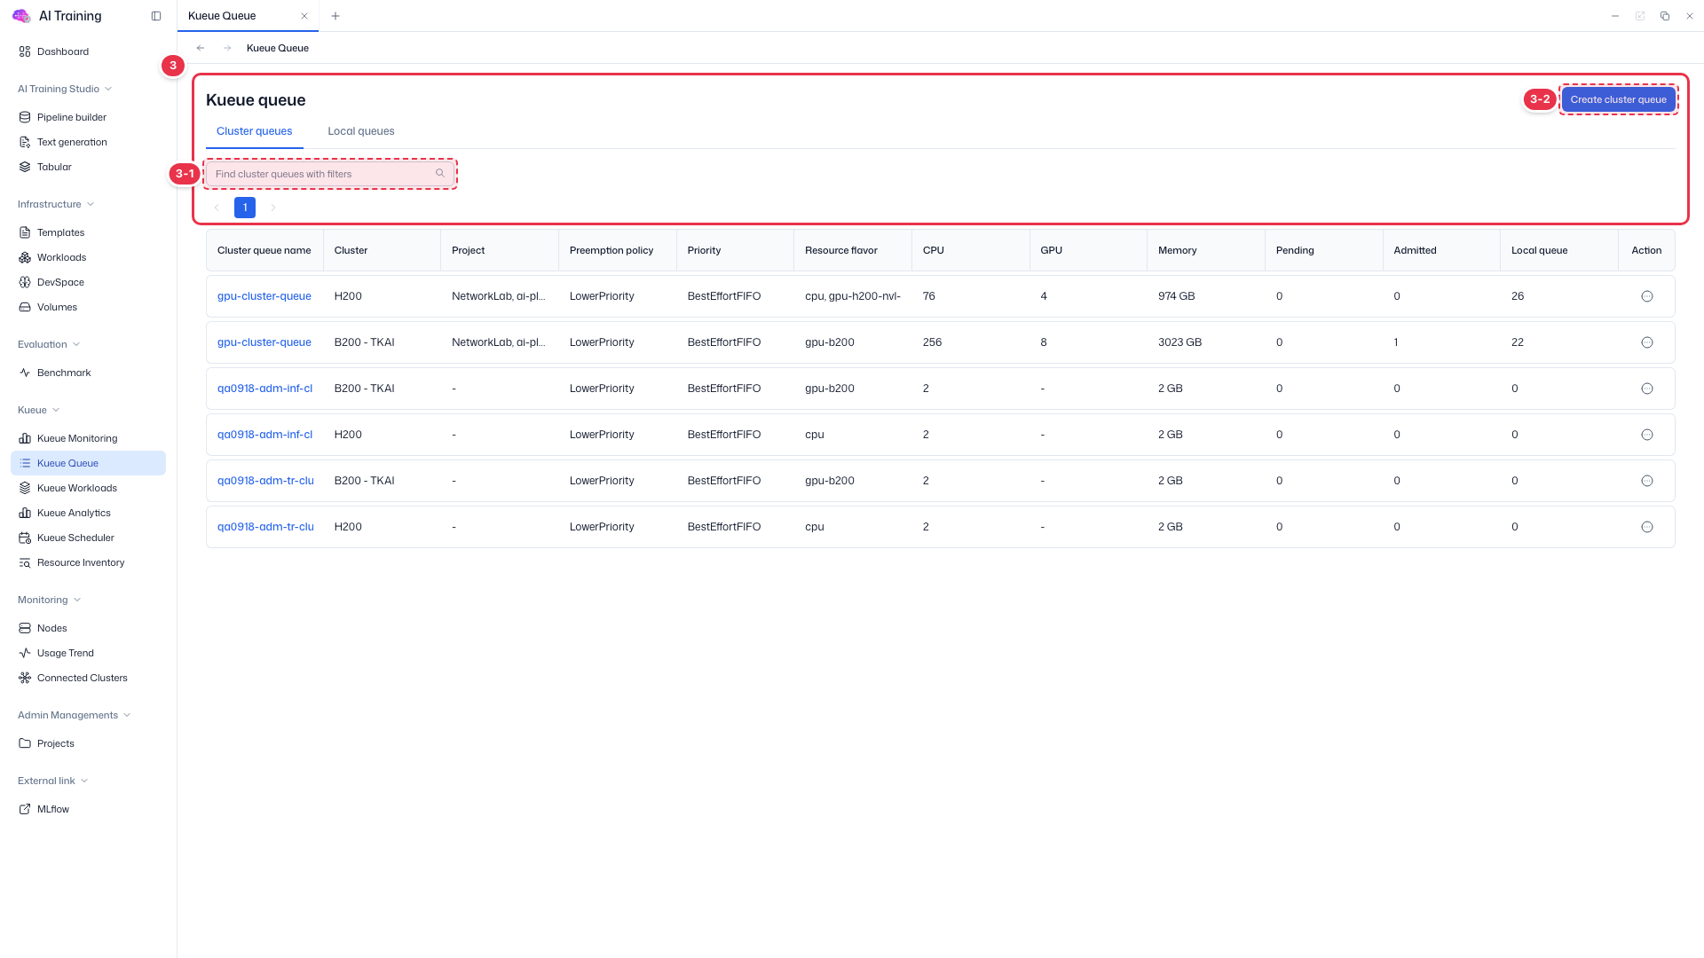Open a new tab with plus icon

point(335,16)
